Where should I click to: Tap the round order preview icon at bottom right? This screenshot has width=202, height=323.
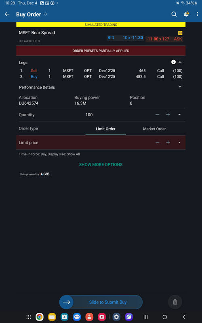click(175, 302)
